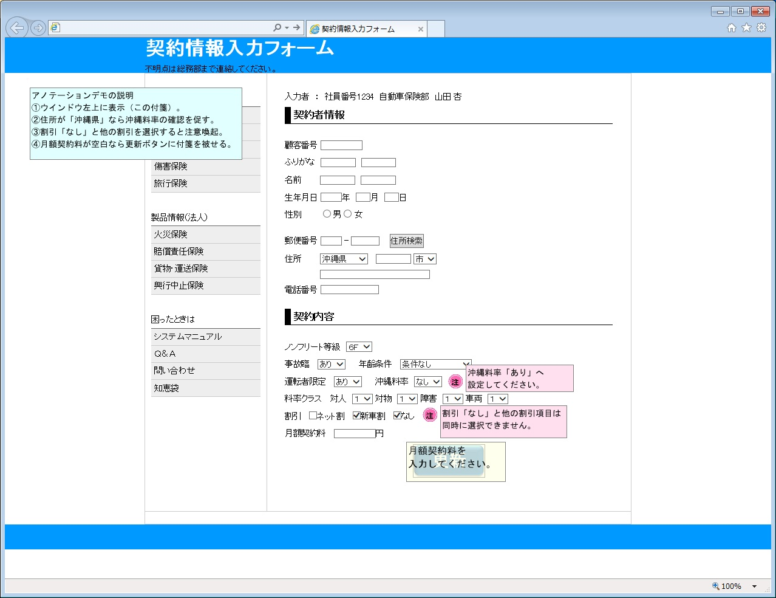Switch to the 契約情報入力フォーム browser tab
Screen dimensions: 776x598
pyautogui.click(x=366, y=29)
